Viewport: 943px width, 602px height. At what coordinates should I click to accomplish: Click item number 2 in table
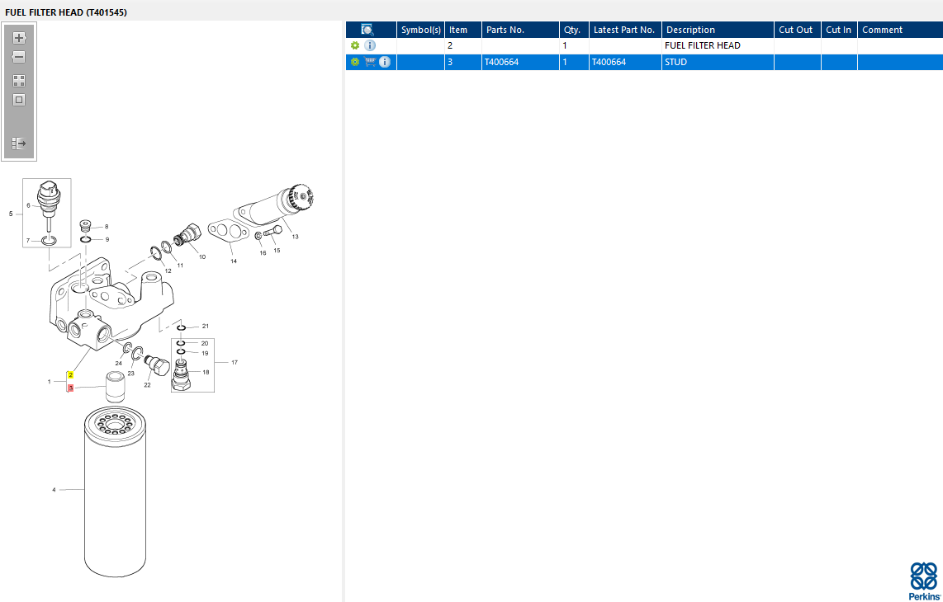463,45
